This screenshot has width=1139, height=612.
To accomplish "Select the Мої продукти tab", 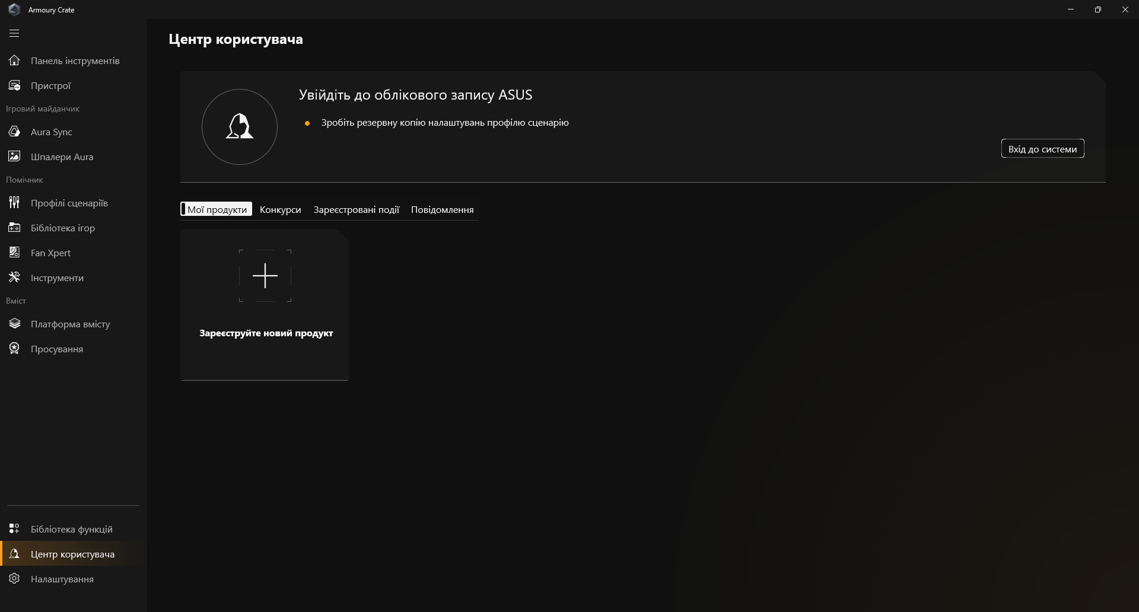I will [x=217, y=209].
